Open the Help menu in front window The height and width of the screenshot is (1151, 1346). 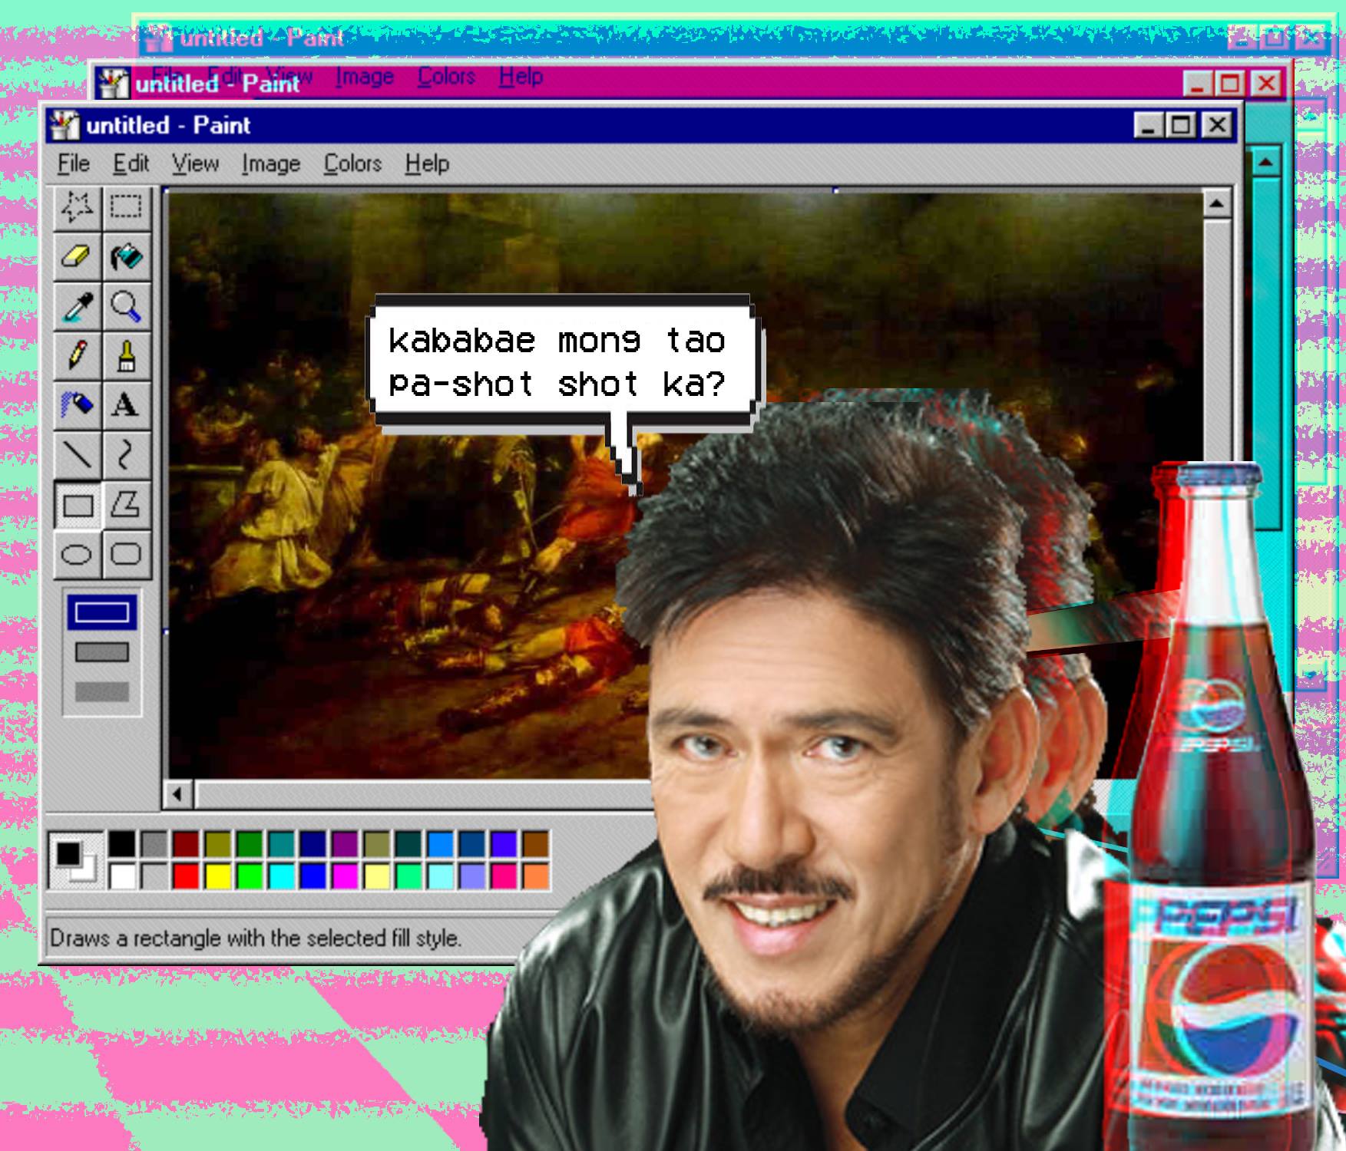pos(427,163)
